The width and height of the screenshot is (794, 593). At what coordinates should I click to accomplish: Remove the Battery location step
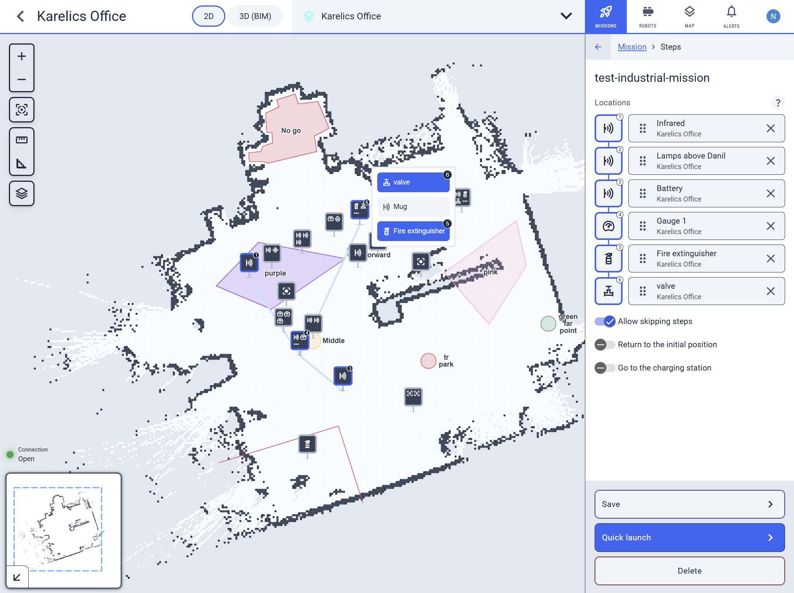click(x=770, y=193)
